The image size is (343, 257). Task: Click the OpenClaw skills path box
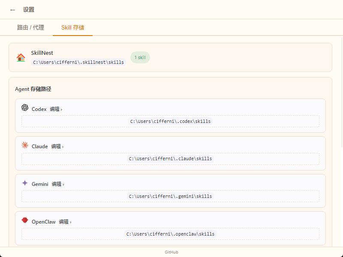pos(170,234)
